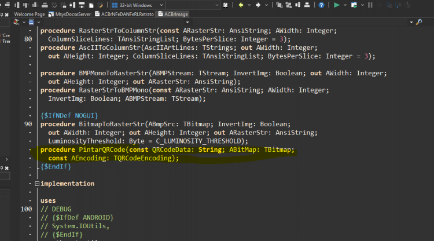This screenshot has width=434, height=241.
Task: Click the RasterStrToColumnStr procedure name
Action: pyautogui.click(x=117, y=31)
